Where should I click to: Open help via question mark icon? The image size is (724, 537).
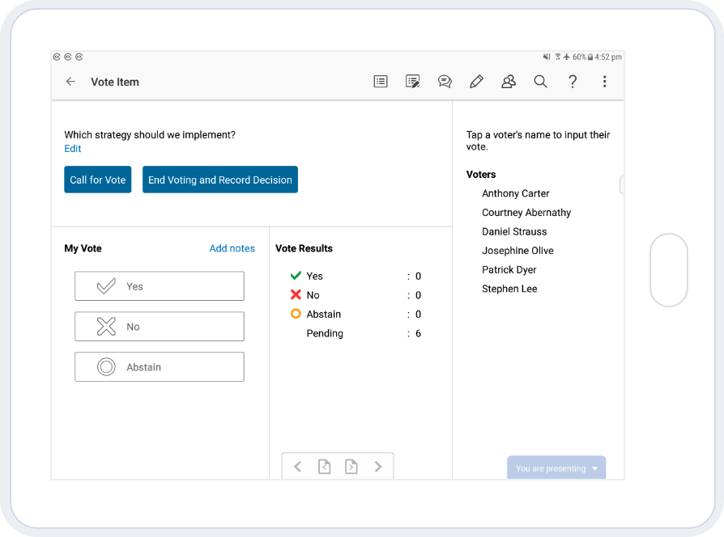573,82
